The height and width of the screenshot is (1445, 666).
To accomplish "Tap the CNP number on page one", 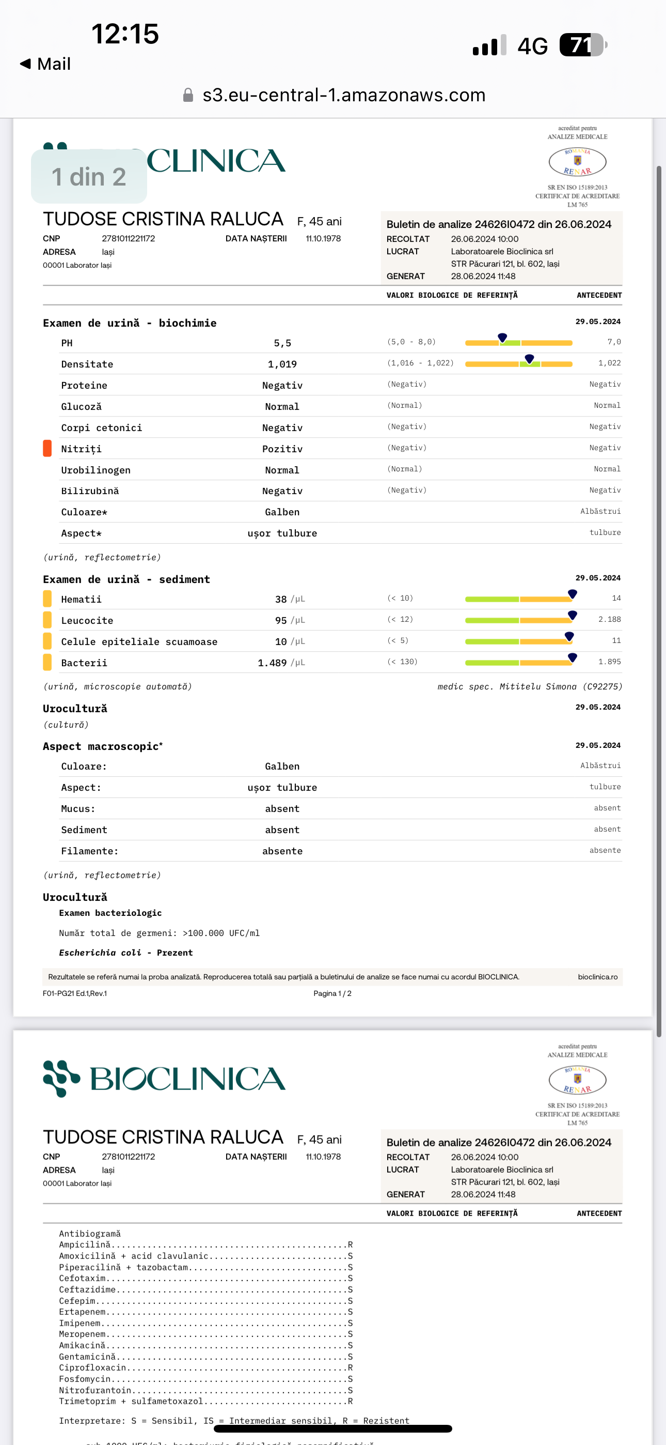I will 129,238.
